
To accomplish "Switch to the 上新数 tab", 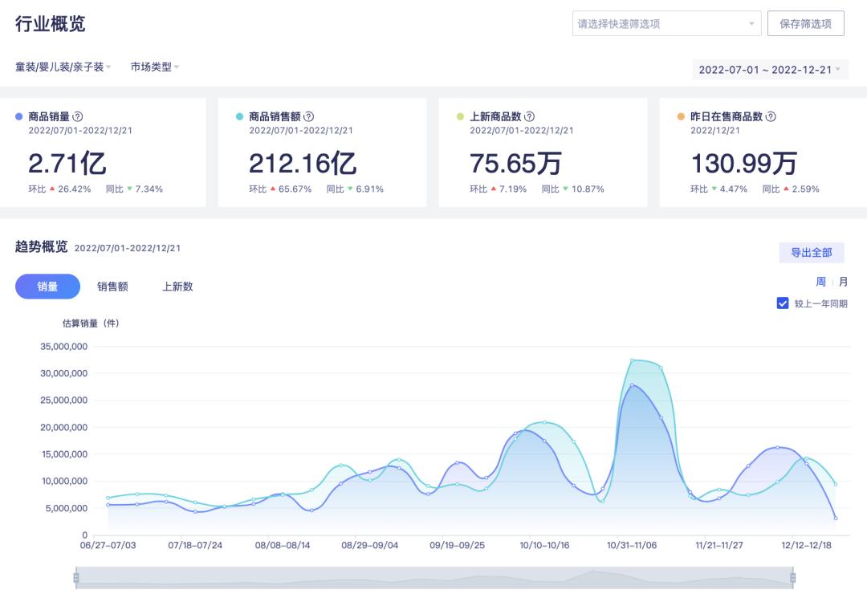I will (x=177, y=287).
